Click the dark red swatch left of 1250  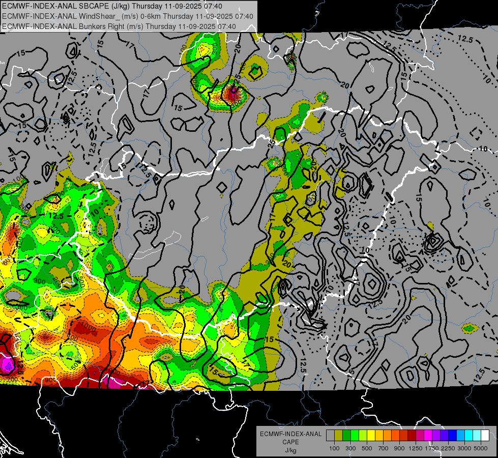[x=412, y=436]
